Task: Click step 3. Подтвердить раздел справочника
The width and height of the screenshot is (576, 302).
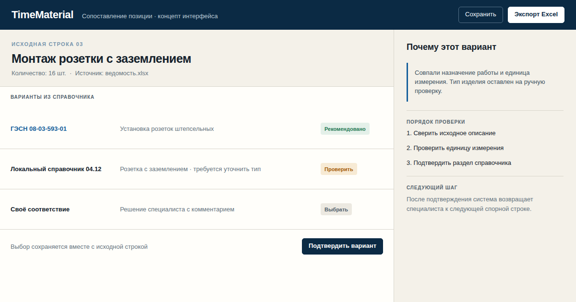Action: pyautogui.click(x=459, y=163)
